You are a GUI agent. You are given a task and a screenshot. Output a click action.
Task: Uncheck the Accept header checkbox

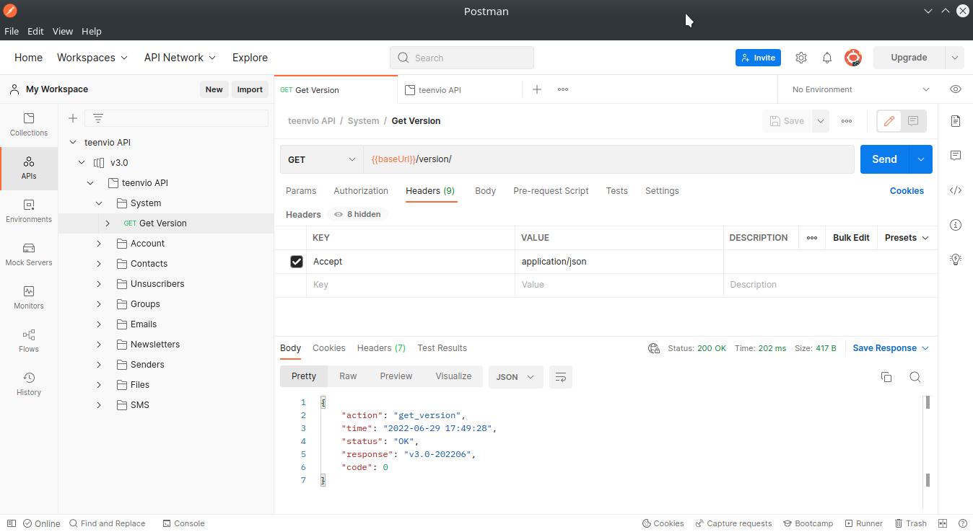pos(296,262)
